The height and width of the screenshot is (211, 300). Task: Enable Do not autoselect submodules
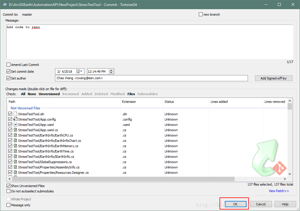[x=8, y=191]
